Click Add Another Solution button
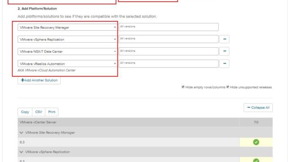The height and width of the screenshot is (162, 288). point(39,80)
